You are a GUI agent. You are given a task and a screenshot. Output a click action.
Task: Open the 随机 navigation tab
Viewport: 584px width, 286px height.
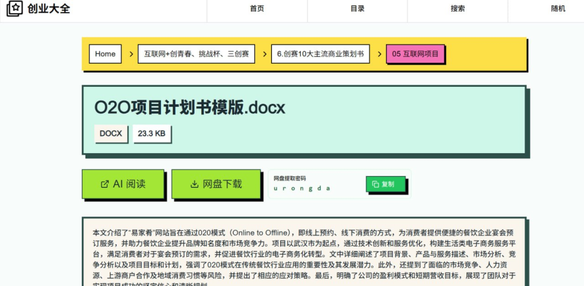tap(558, 9)
